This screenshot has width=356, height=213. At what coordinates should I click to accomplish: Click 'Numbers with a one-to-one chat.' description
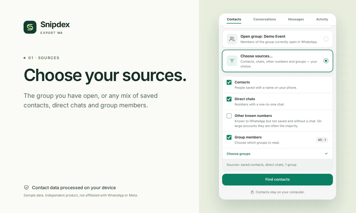[x=260, y=105]
